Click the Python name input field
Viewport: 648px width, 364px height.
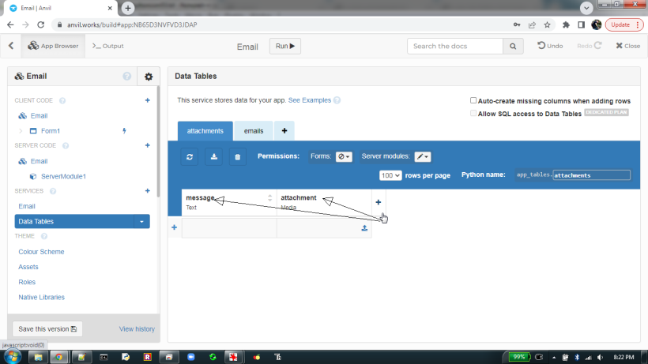(x=591, y=175)
